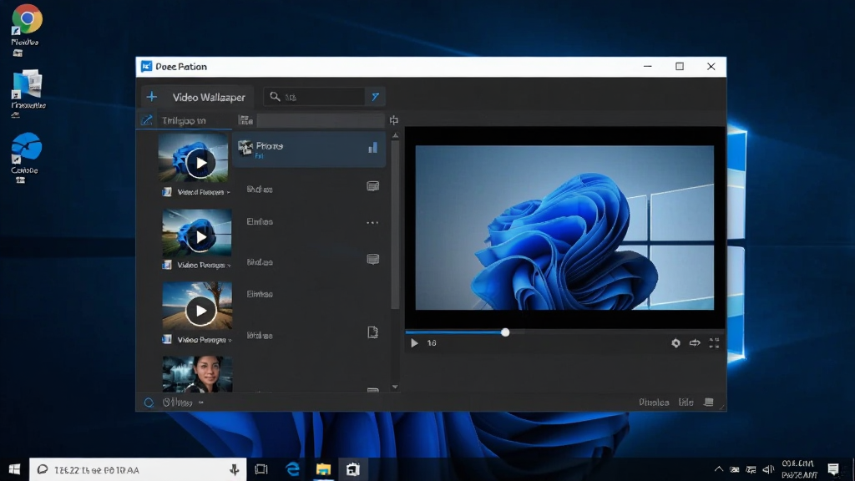Open the player settings gear
The image size is (855, 481).
click(x=675, y=343)
